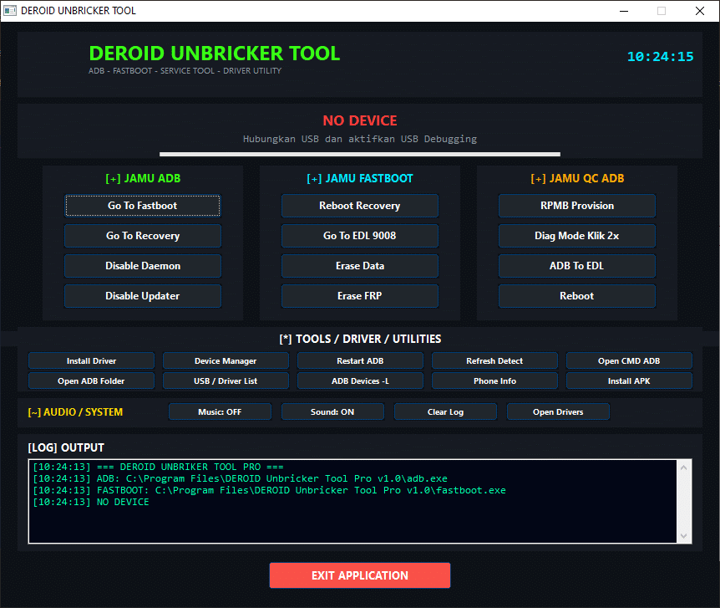Click the Erase FRP button
This screenshot has height=608, width=720.
(x=359, y=296)
